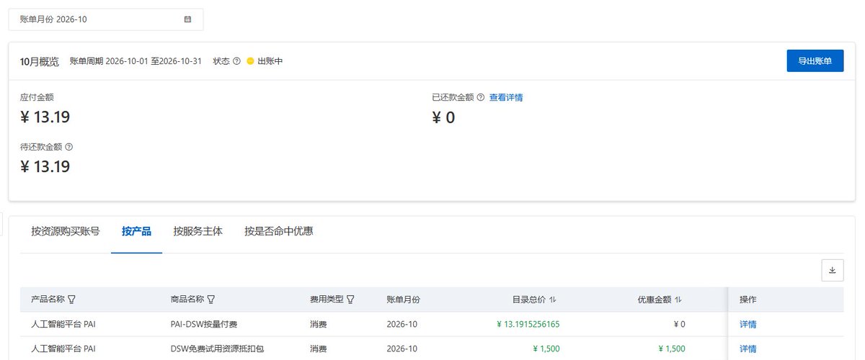Open filter icon on 产品名称 column
Screen dimensions: 865x360
click(71, 300)
